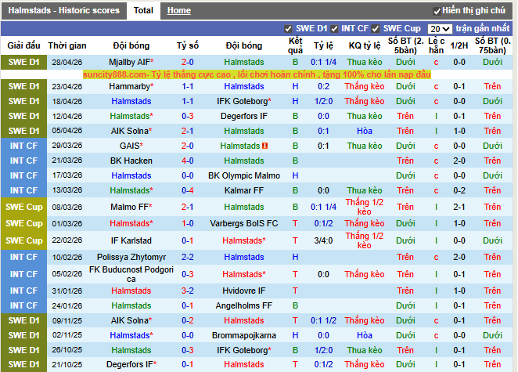Click the Giải đấu column header
This screenshot has height=372, width=518.
click(x=23, y=45)
